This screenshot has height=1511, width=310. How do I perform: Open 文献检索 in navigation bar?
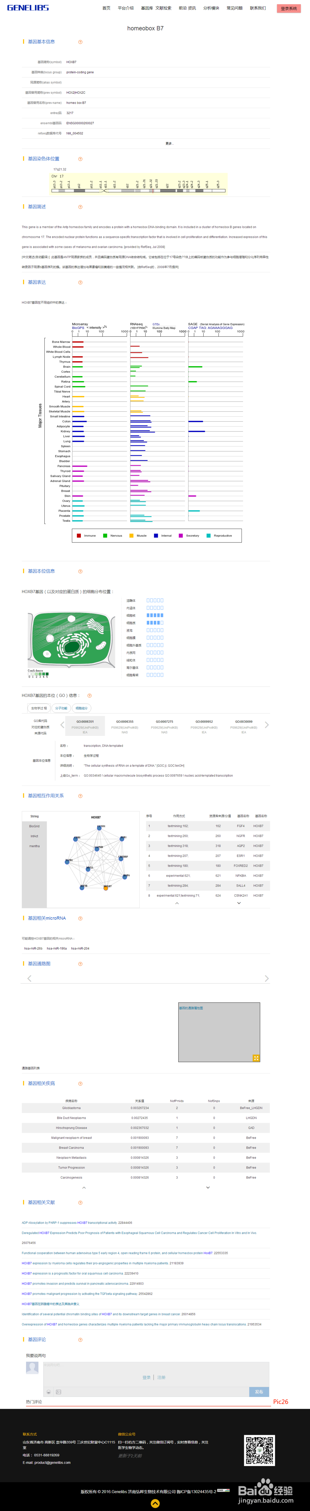[163, 8]
